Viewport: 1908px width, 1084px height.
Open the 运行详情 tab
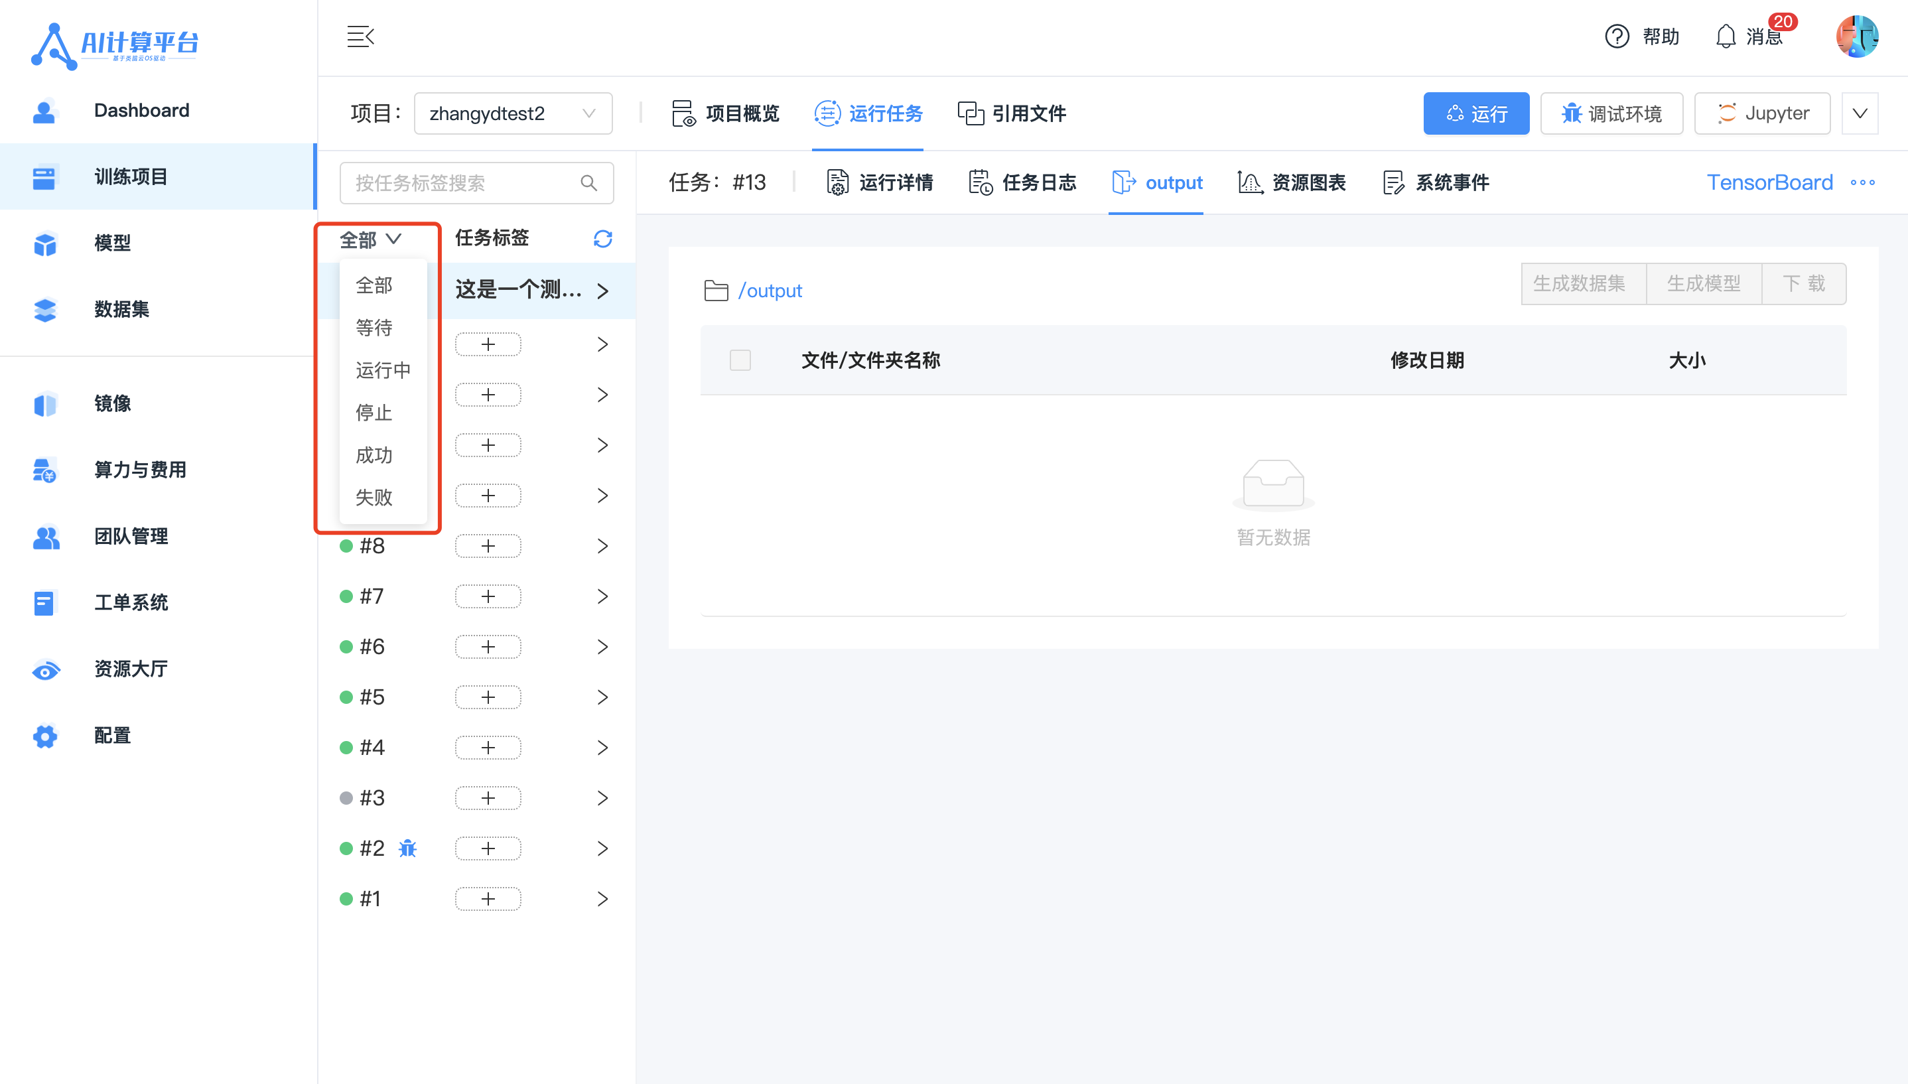879,182
